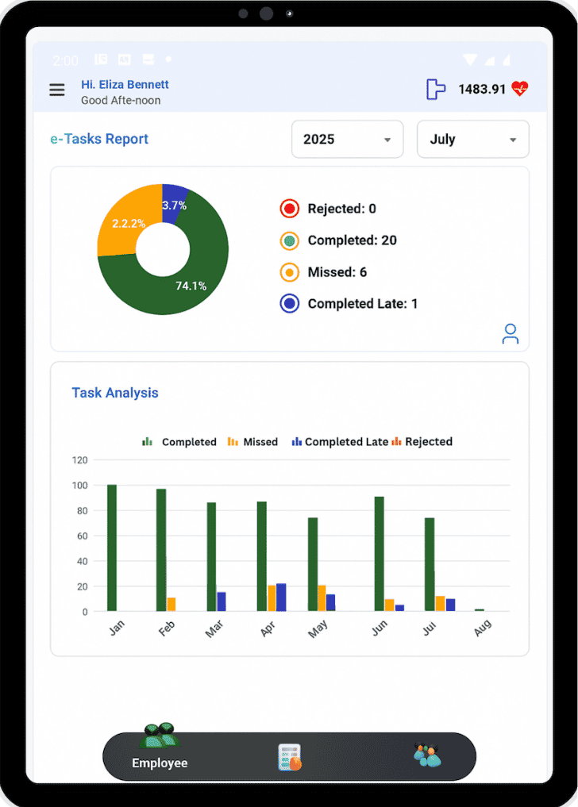Screen dimensions: 578x807
Task: Open the 2025 year dropdown
Action: point(347,139)
